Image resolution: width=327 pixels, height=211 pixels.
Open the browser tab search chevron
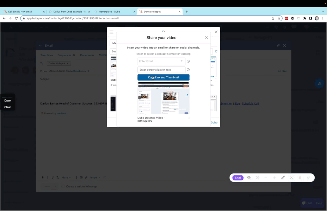[x=323, y=12]
